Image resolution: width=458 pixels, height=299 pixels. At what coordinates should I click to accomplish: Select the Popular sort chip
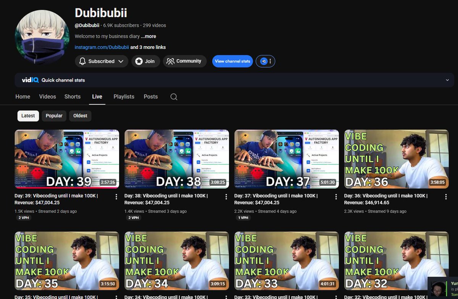click(54, 116)
